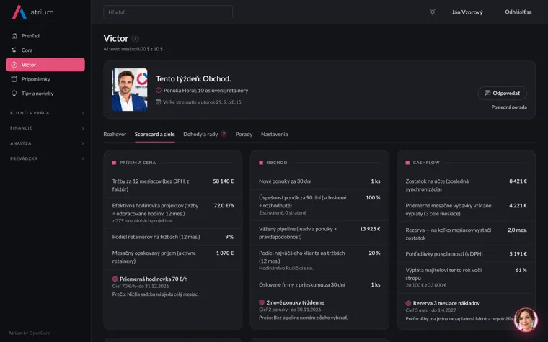Select Victor in the sidebar
The height and width of the screenshot is (342, 548).
pos(45,65)
